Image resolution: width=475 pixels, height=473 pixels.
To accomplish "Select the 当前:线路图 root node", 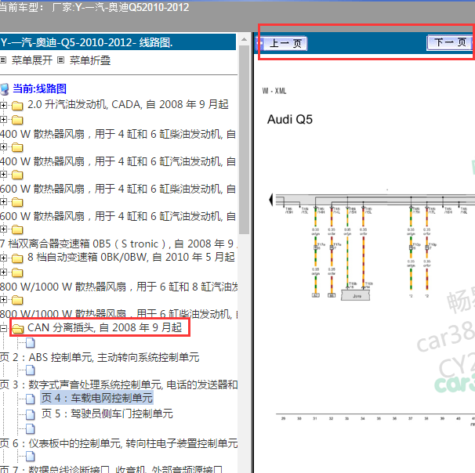I will pyautogui.click(x=39, y=89).
